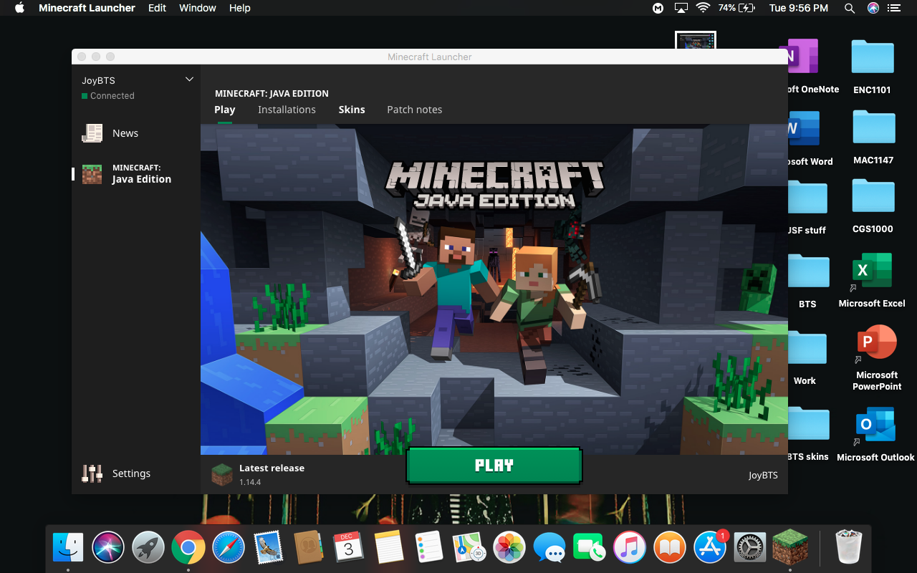917x573 pixels.
Task: Click the battery status icon
Action: click(x=747, y=8)
